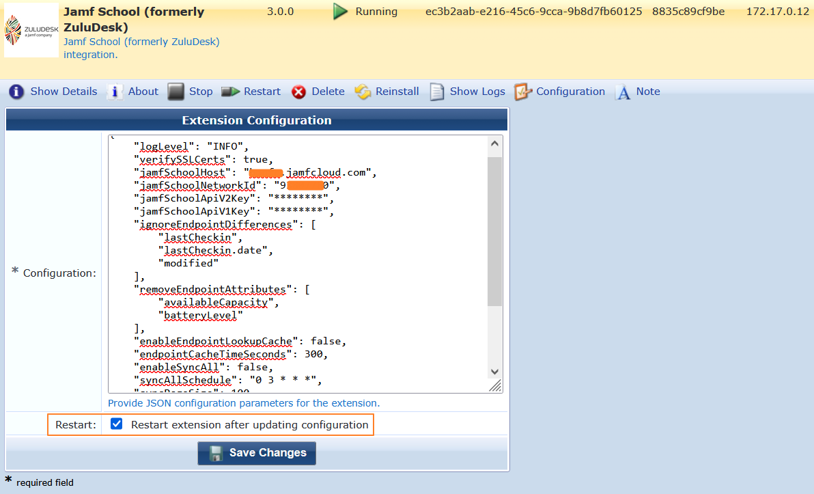Click the "jamfSchoolHost" key text
The width and height of the screenshot is (814, 494).
[182, 172]
